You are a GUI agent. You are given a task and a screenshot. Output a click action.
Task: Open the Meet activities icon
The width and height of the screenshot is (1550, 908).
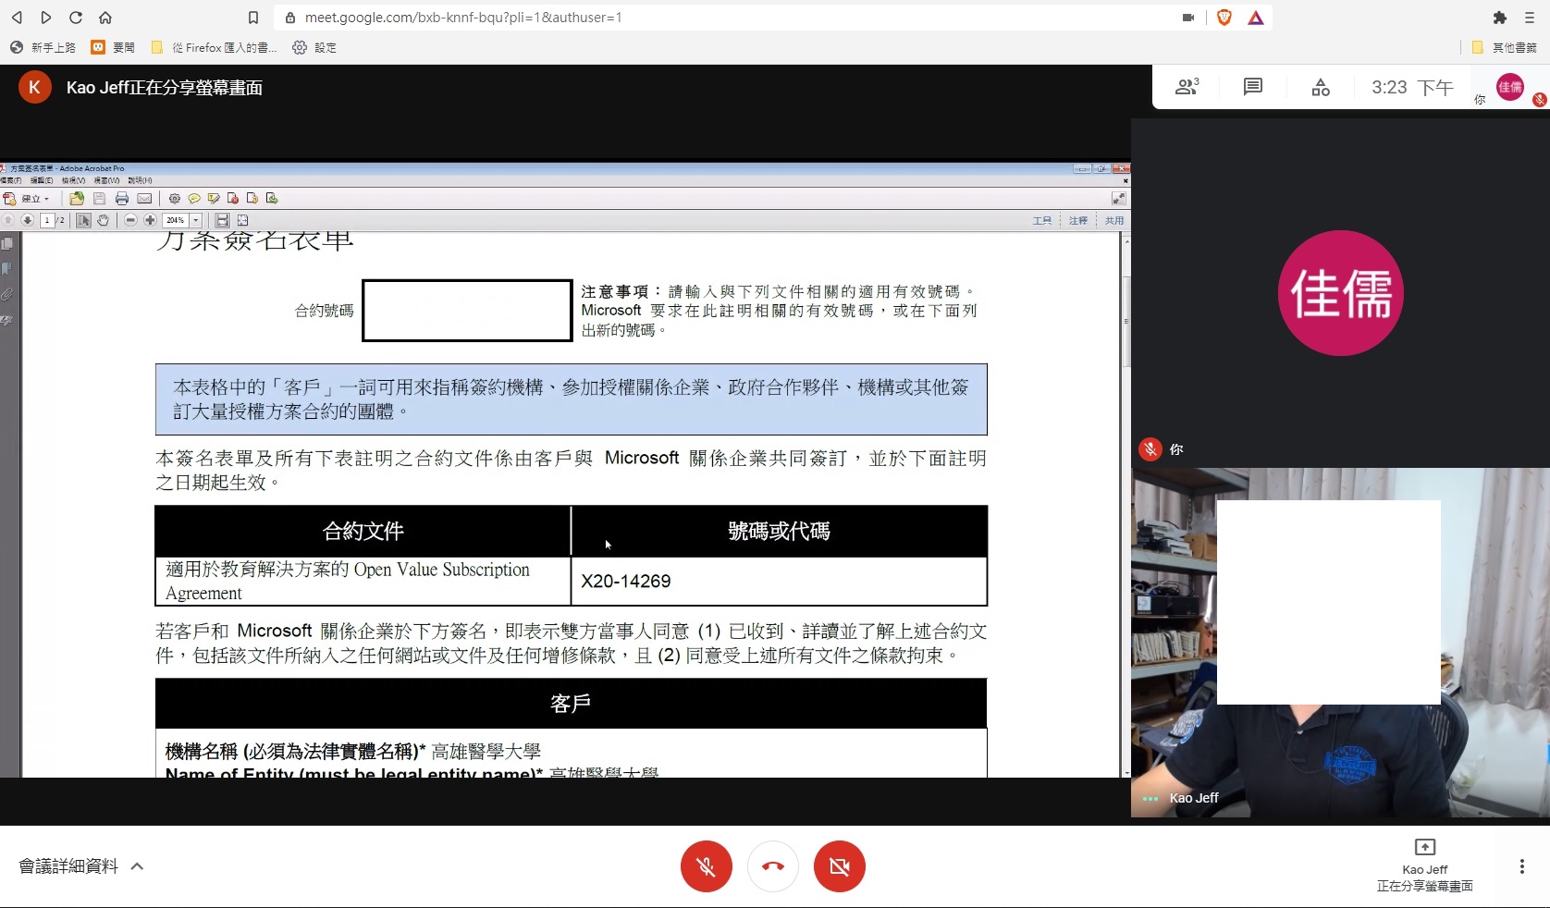pos(1321,87)
